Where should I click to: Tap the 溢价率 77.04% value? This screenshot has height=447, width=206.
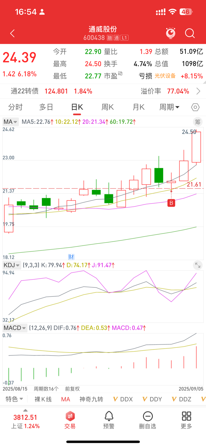pos(178,91)
